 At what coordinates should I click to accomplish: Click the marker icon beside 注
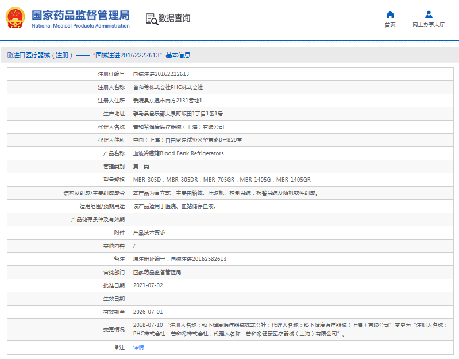(x=117, y=348)
